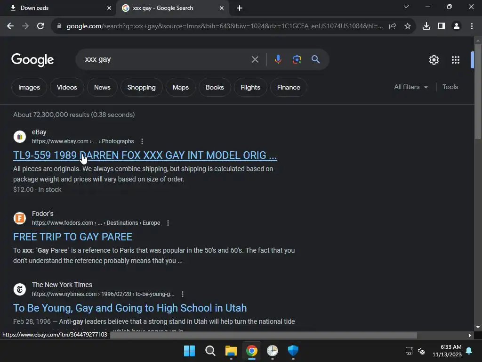The height and width of the screenshot is (362, 482).
Task: Open the Google apps grid
Action: tap(456, 60)
